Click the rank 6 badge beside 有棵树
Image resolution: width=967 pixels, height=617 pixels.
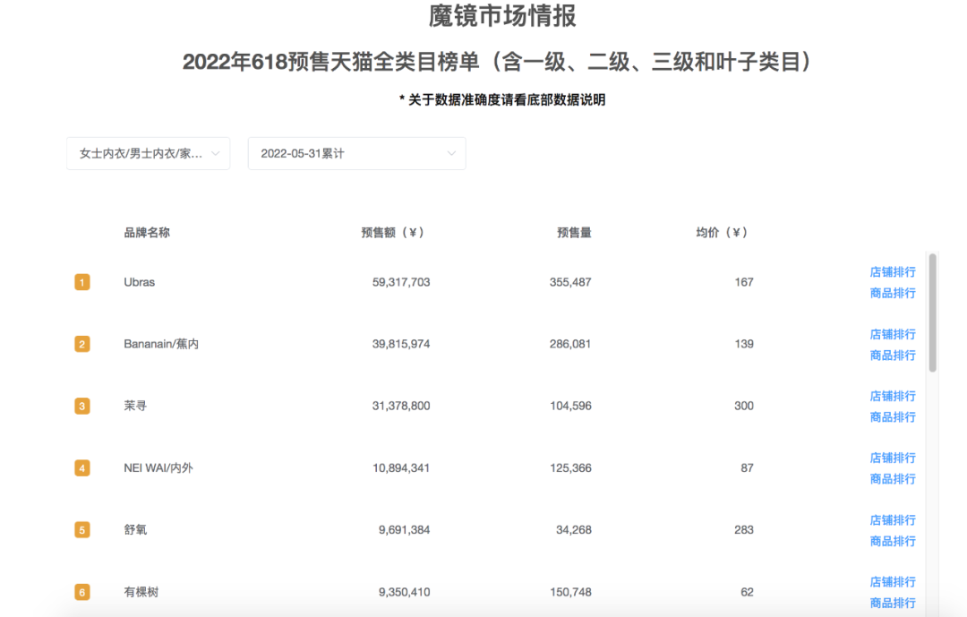[x=81, y=591]
